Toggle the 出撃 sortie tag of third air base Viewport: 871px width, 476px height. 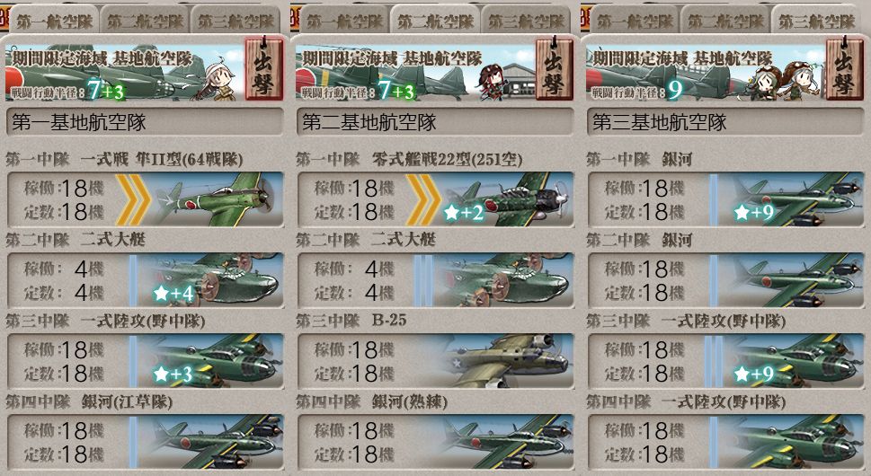[x=844, y=69]
